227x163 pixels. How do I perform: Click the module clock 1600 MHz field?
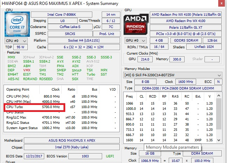click(186, 82)
